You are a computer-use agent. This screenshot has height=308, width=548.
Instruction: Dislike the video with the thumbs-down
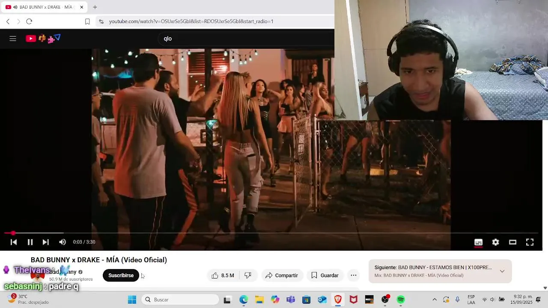tap(248, 275)
